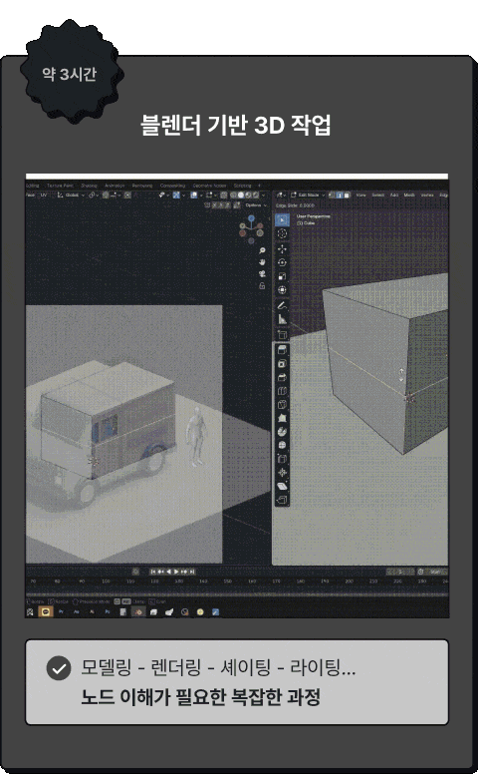The width and height of the screenshot is (478, 775).
Task: Open the object visibility dropdown in header
Action: click(163, 195)
